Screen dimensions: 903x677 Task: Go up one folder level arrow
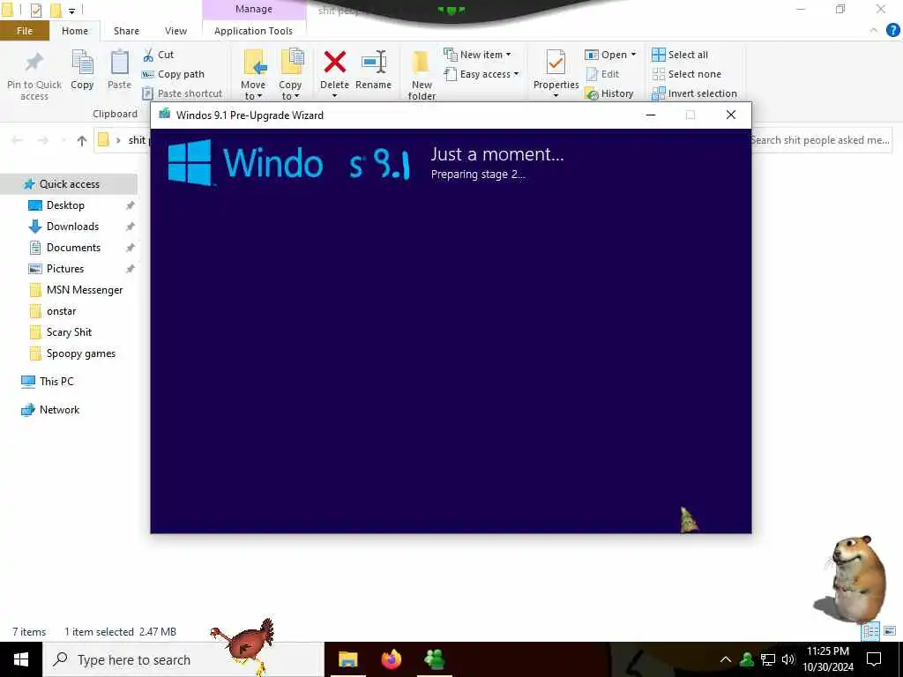(82, 140)
